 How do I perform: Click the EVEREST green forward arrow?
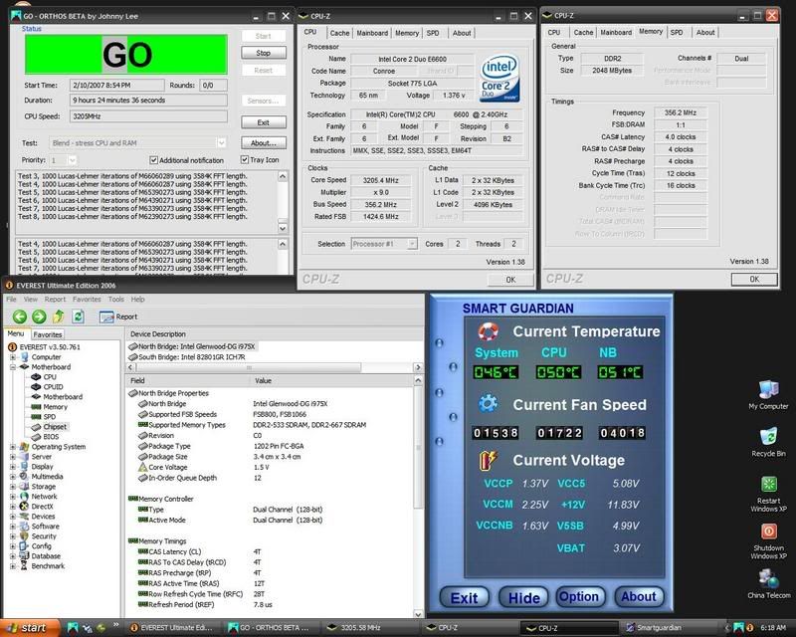(40, 317)
